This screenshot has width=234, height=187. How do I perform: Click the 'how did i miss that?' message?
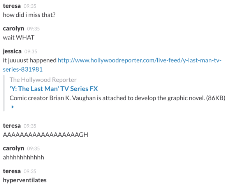[29, 15]
